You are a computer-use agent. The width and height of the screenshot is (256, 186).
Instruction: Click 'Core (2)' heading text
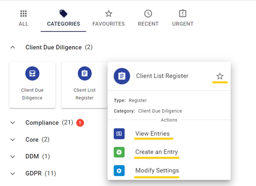(37, 139)
